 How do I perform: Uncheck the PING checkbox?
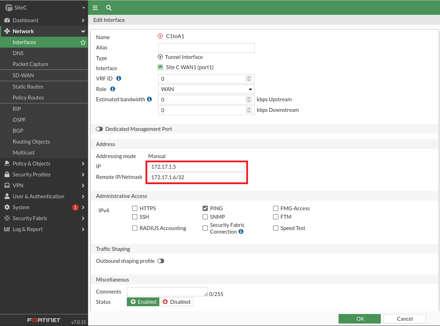click(205, 209)
